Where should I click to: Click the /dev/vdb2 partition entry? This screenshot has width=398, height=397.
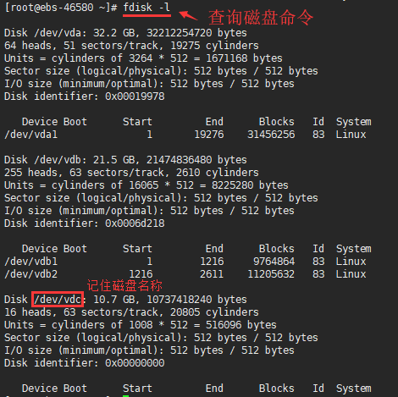(31, 274)
